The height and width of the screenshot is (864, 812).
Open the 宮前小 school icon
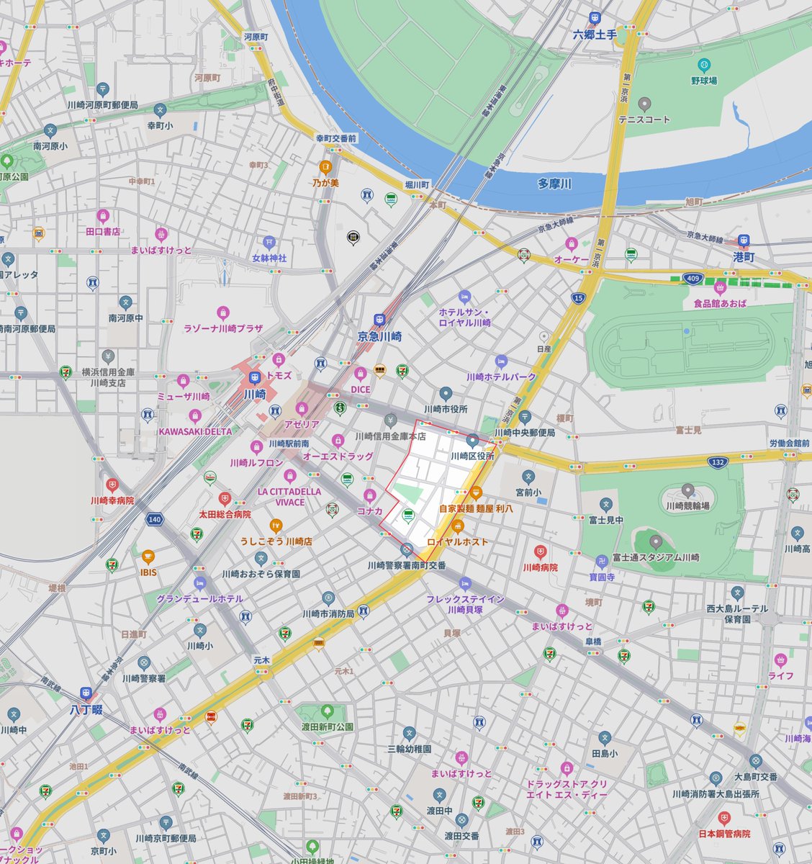tap(528, 477)
